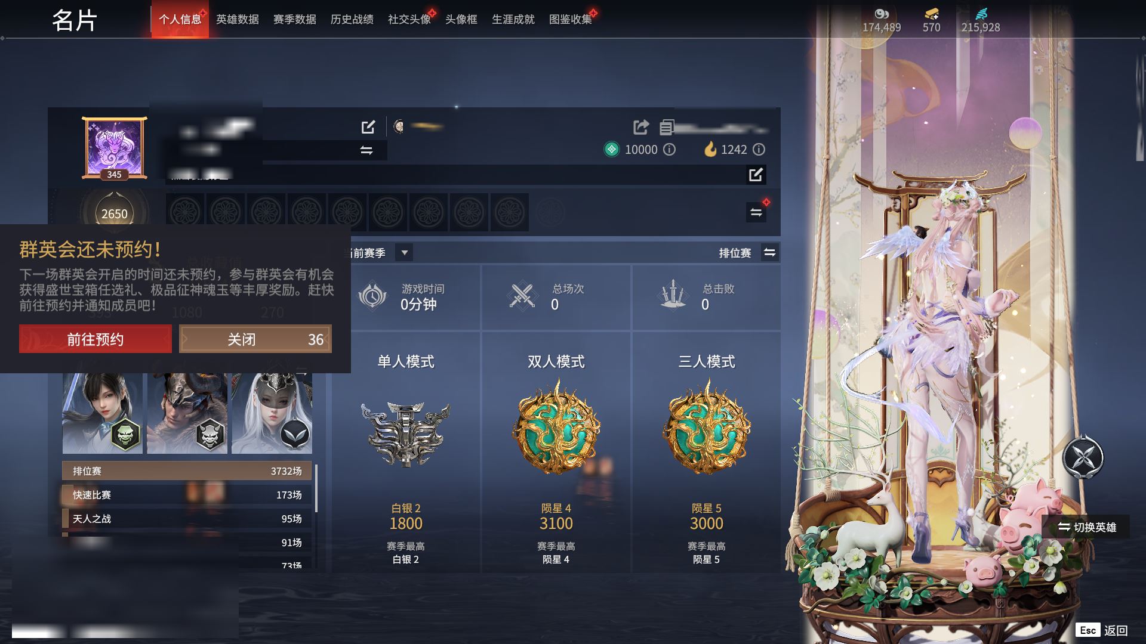The width and height of the screenshot is (1146, 644).
Task: Open the 历史战绩 tab
Action: point(352,19)
